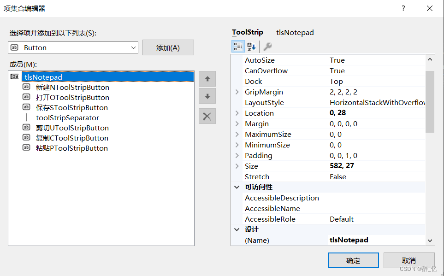Screen dimensions: 444x276
Task: Expand the Size property
Action: click(237, 166)
